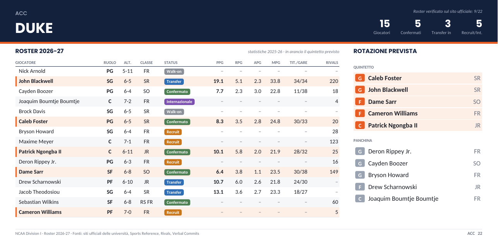Click the gray G badge for Deron Rippey Jr.

point(360,151)
